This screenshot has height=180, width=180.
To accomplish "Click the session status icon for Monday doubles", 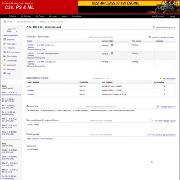I will (112, 53).
